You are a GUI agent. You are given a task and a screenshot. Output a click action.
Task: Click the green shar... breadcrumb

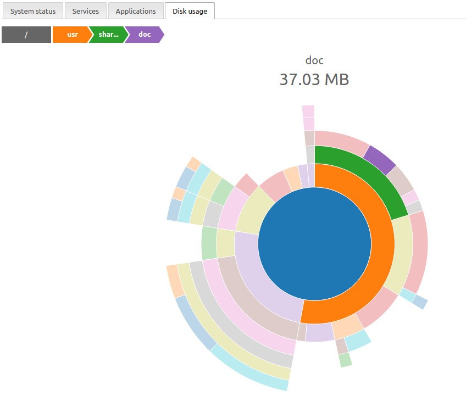coord(108,35)
